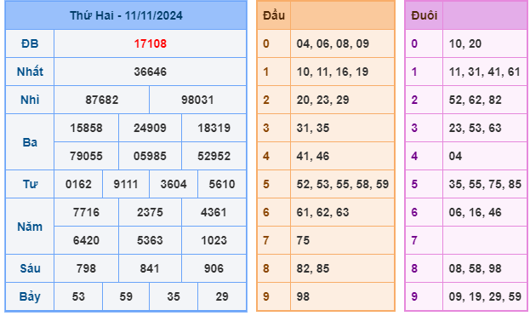Click third prize number 24909
The image size is (530, 316).
click(x=150, y=128)
